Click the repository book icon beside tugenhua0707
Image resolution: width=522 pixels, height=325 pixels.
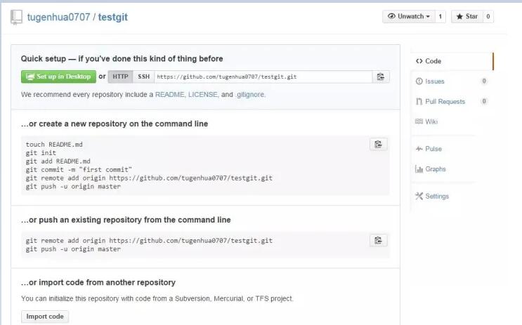coord(16,17)
